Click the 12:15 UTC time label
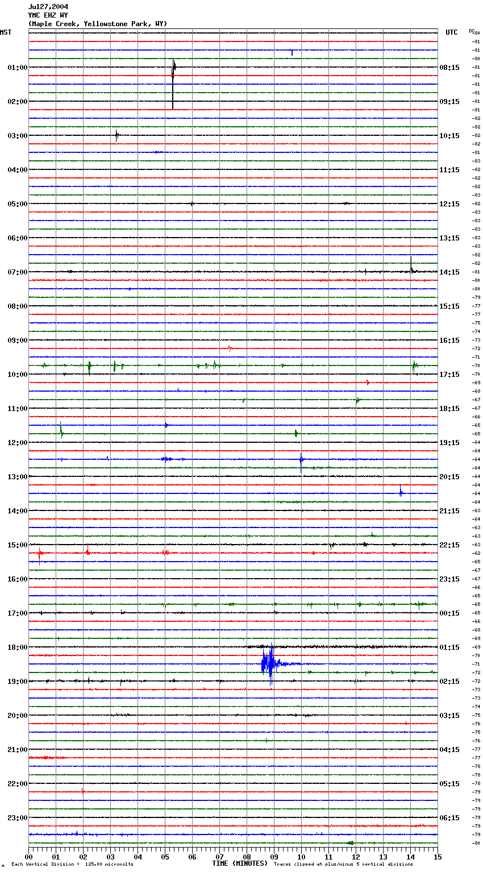This screenshot has width=483, height=872. pyautogui.click(x=449, y=204)
